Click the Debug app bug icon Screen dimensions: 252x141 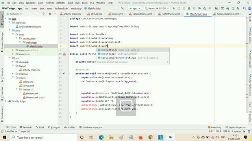pyautogui.click(x=189, y=8)
